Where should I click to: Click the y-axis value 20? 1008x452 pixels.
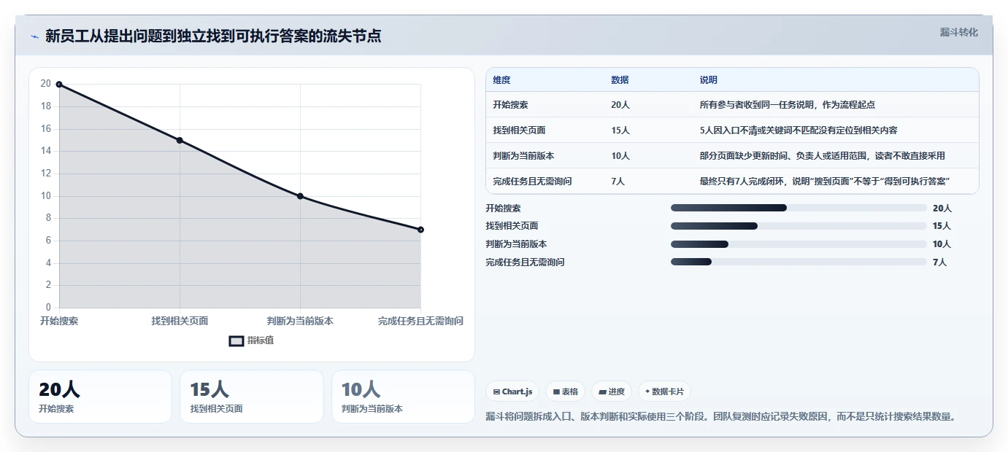(x=46, y=84)
